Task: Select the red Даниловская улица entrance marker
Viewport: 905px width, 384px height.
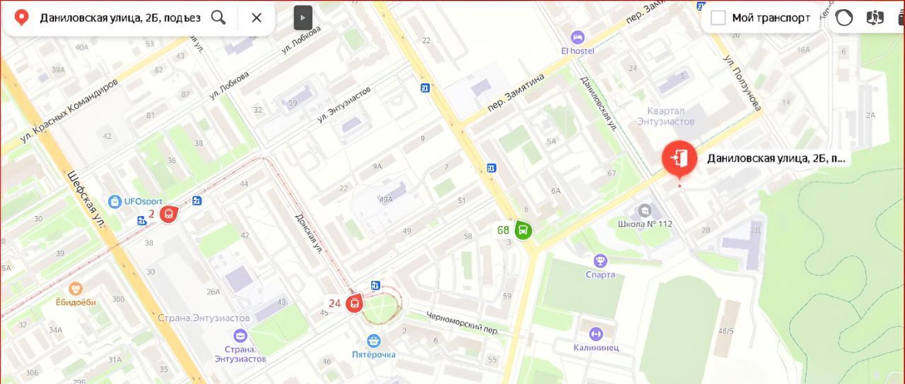Action: 679,158
